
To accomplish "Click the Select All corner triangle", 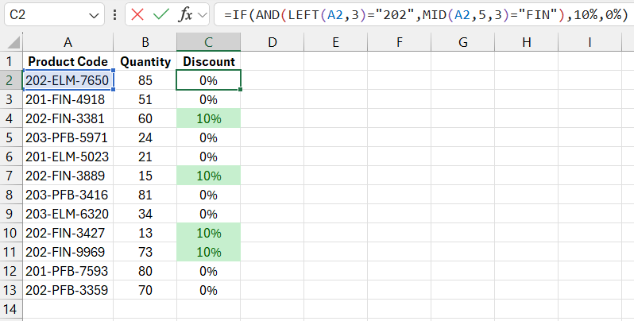I will [x=10, y=41].
